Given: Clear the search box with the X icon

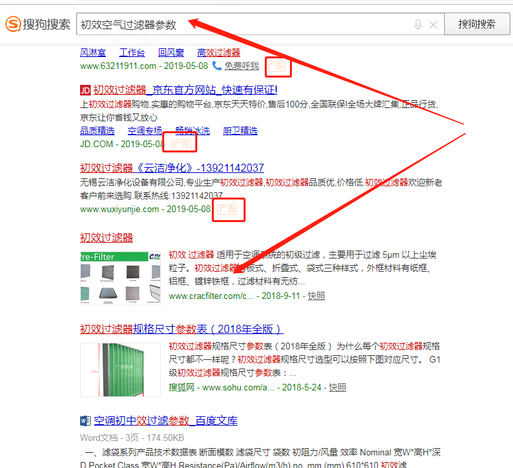Looking at the screenshot, I should tap(433, 25).
